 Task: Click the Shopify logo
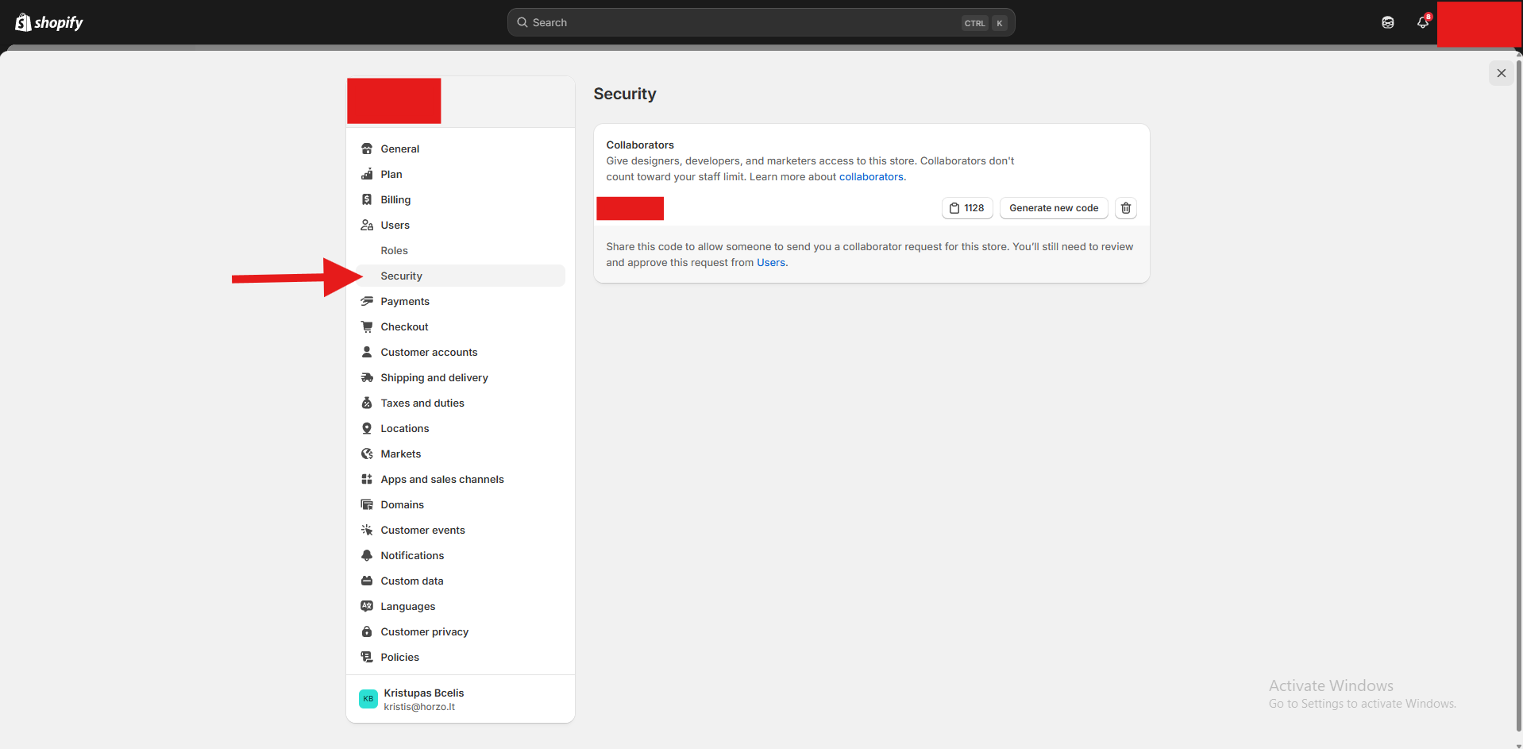pyautogui.click(x=48, y=21)
